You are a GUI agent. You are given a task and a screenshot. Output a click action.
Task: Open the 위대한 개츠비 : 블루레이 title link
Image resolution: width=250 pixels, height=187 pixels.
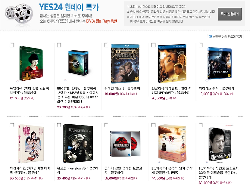pyautogui.click(x=122, y=88)
